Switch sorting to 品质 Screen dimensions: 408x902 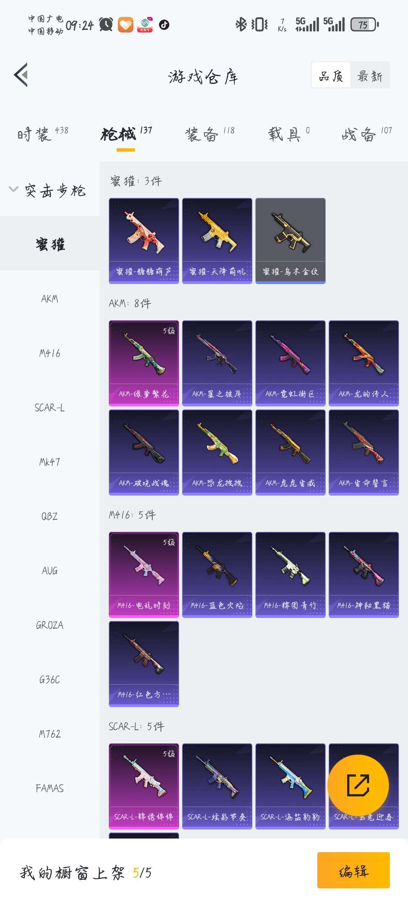[331, 76]
